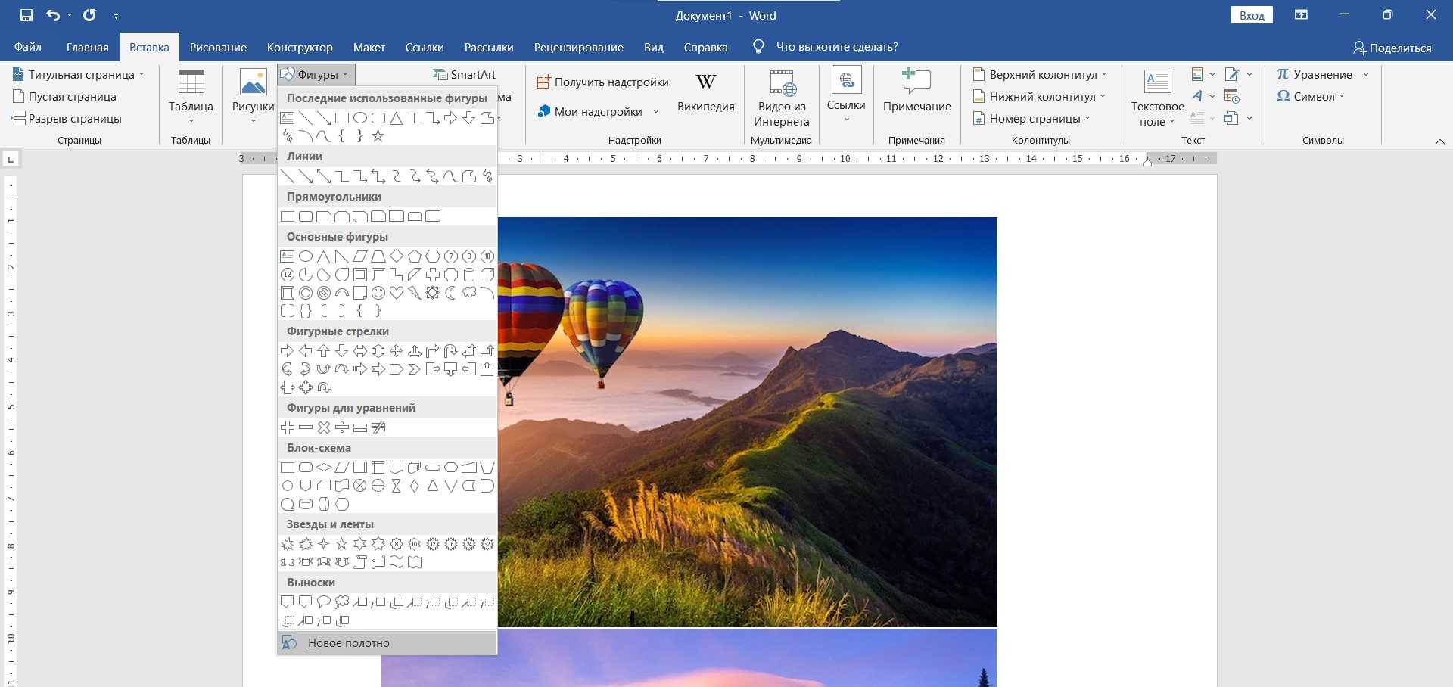
Task: Click the Вход sign-in button
Action: click(1252, 15)
